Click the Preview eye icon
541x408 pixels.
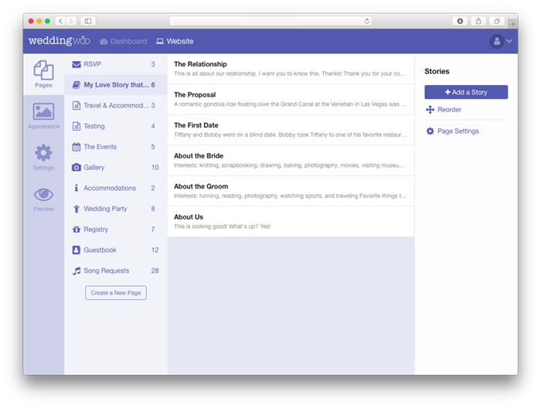click(43, 195)
